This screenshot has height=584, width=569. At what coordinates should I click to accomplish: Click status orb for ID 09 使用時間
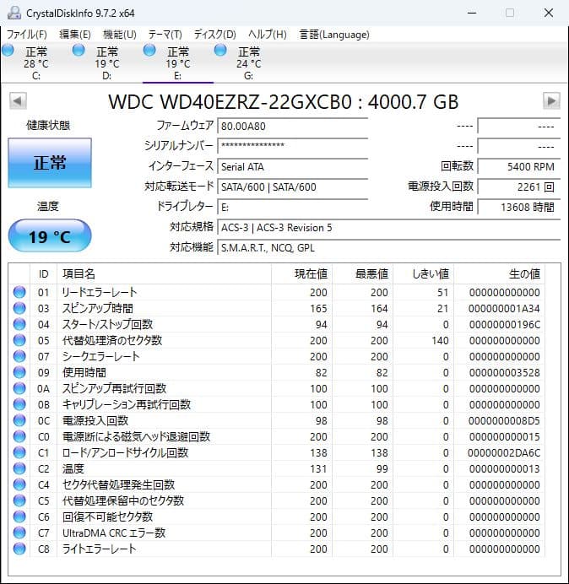(x=19, y=372)
